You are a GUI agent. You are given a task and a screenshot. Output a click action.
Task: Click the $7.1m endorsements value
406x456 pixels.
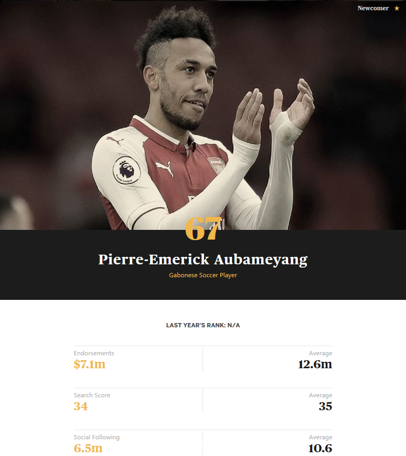click(89, 364)
